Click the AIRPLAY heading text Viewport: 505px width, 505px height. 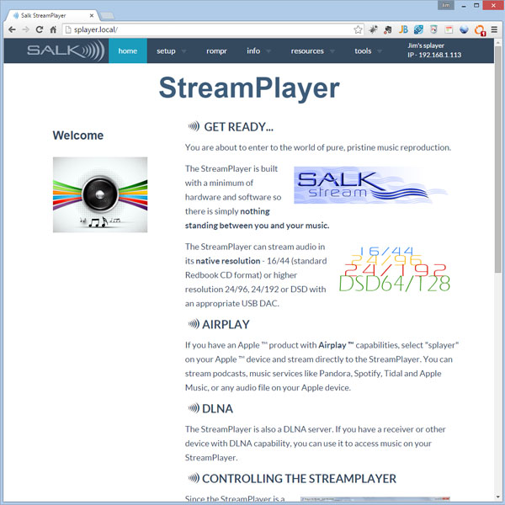[226, 324]
